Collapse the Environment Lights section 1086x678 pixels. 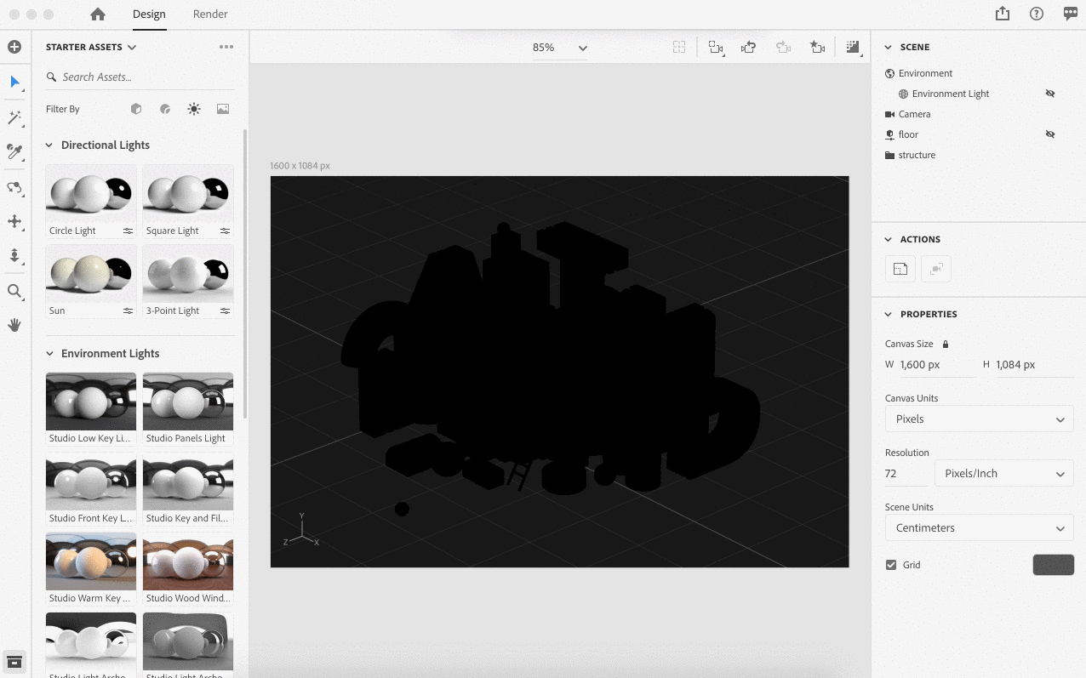click(x=49, y=354)
